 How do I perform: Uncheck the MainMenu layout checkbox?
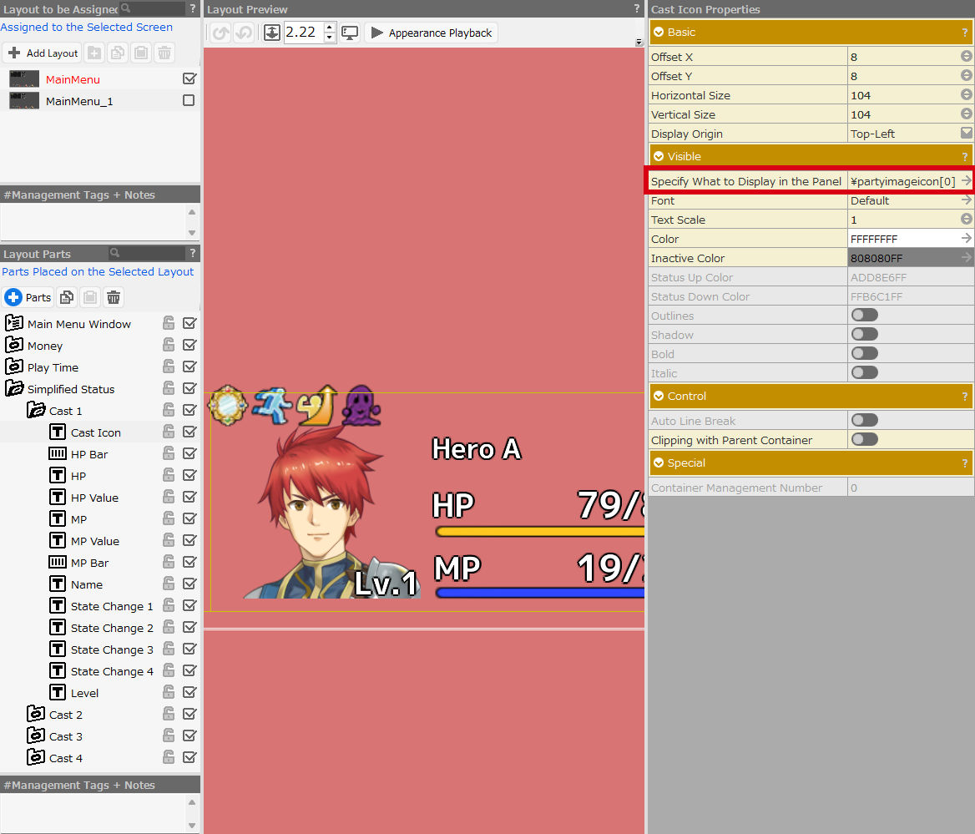[189, 78]
